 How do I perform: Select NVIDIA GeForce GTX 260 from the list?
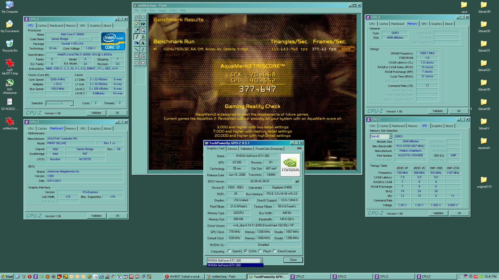(235, 265)
